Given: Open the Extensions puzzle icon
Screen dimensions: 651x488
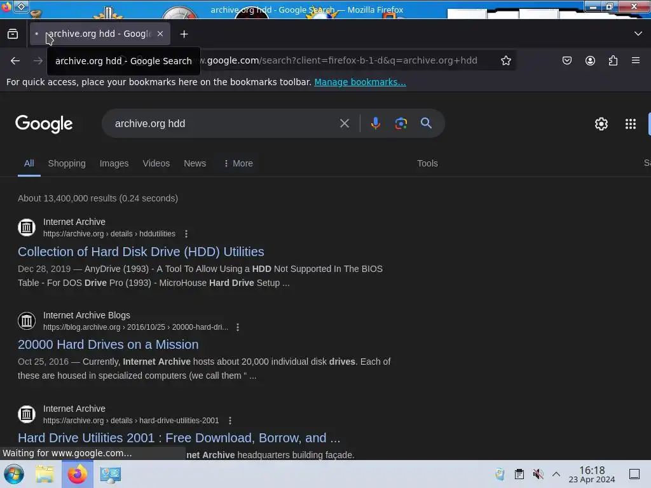Looking at the screenshot, I should click(613, 60).
